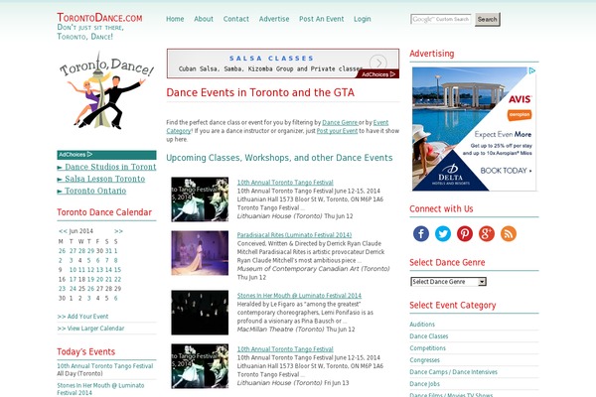Open first 10th Annual Toronto Tango Festival title
This screenshot has width=596, height=397.
pyautogui.click(x=285, y=183)
